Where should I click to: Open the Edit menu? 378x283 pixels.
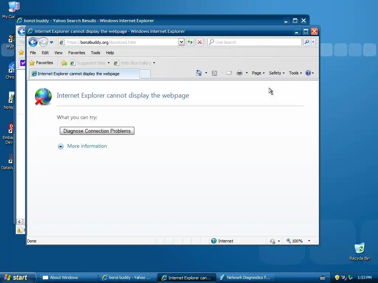coord(45,53)
